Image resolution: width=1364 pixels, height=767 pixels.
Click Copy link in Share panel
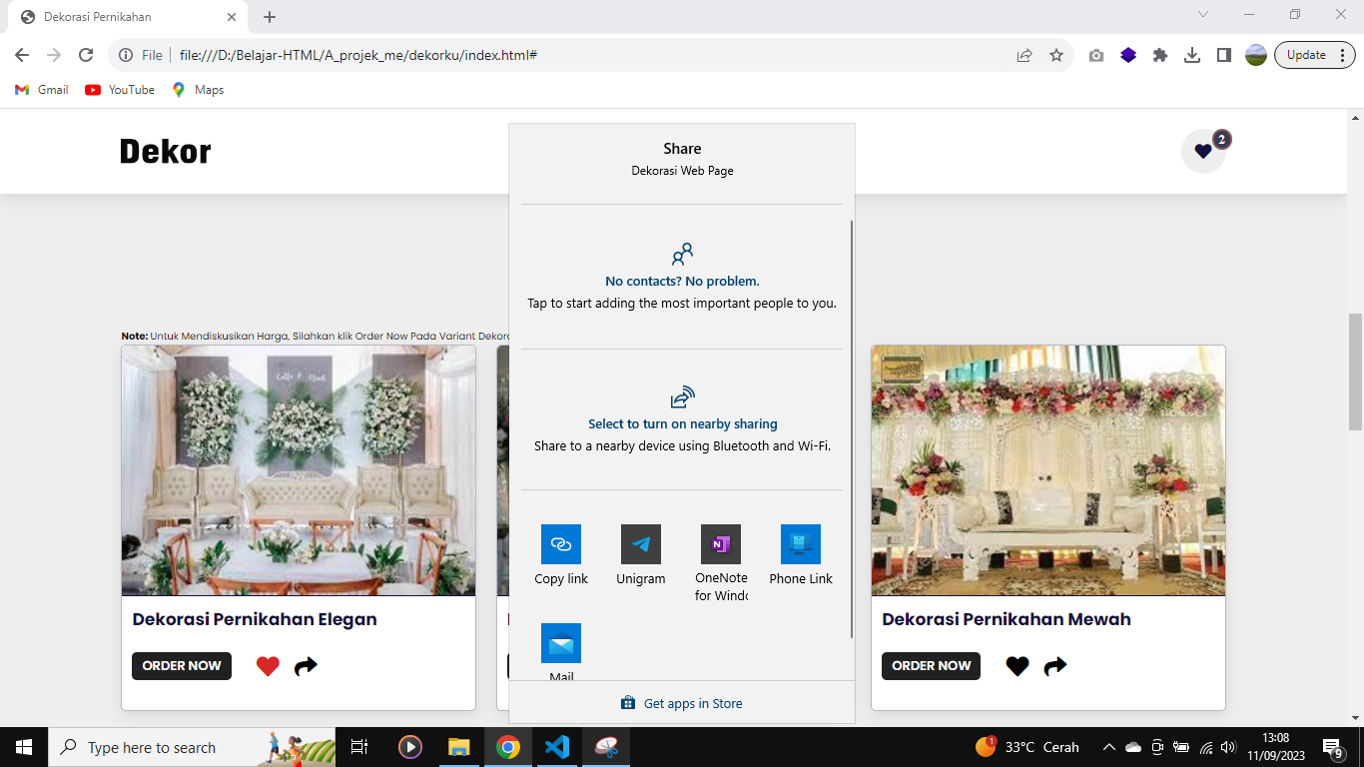pos(560,545)
